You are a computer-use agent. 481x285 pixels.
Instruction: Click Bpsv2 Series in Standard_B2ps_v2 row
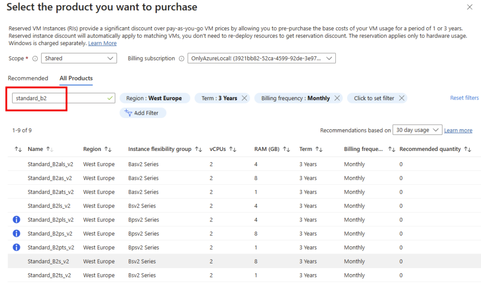coord(144,233)
